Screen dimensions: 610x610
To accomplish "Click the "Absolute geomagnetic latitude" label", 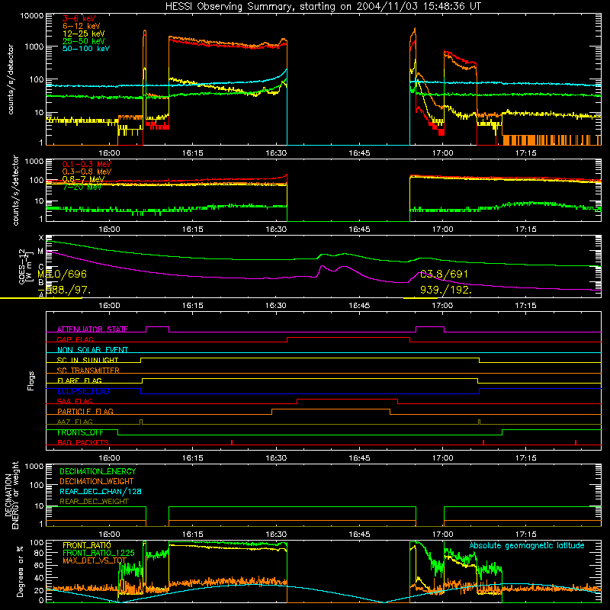I will point(527,546).
